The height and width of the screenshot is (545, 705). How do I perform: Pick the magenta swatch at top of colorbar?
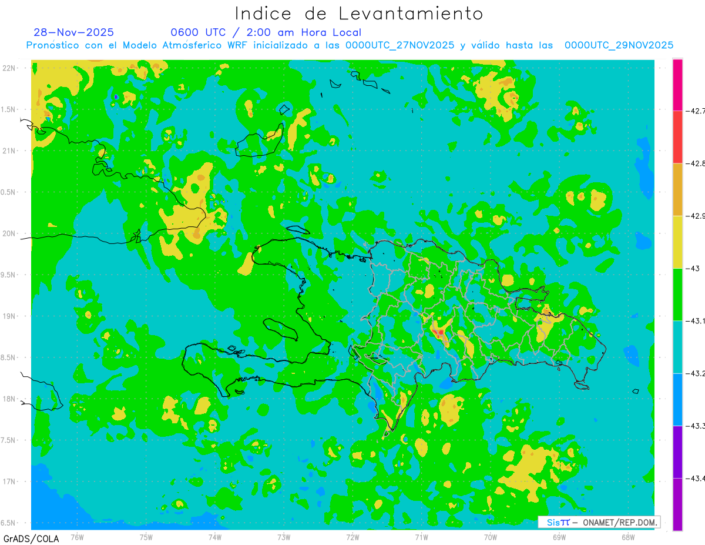677,85
